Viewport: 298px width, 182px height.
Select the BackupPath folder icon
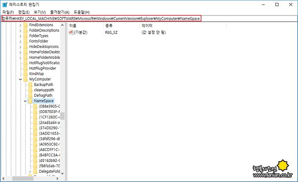click(30, 84)
